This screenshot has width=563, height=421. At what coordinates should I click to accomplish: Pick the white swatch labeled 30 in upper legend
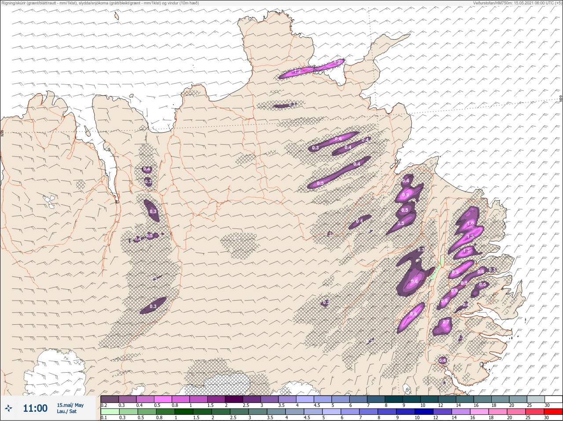coord(553,399)
